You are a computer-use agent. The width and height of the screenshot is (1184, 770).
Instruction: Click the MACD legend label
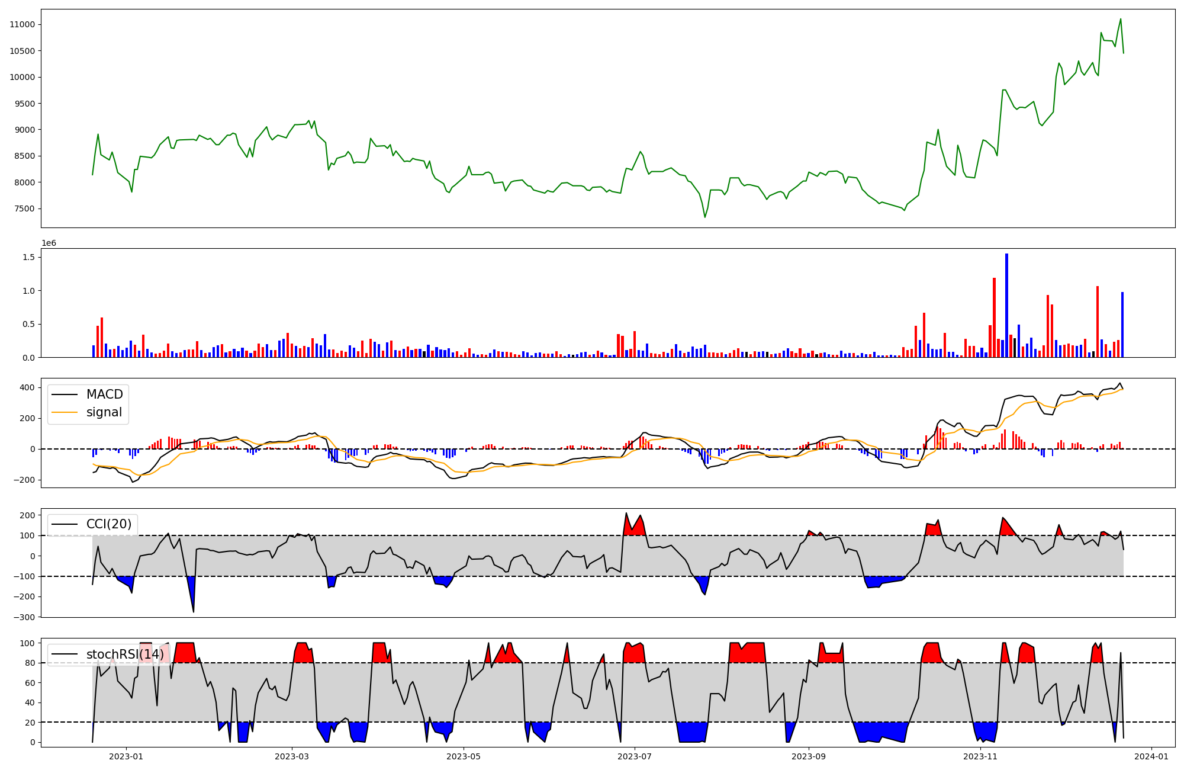[104, 394]
